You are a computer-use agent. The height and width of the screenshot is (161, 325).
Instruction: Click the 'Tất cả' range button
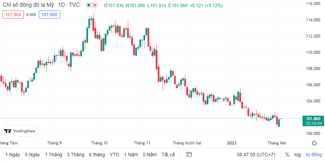click(168, 155)
